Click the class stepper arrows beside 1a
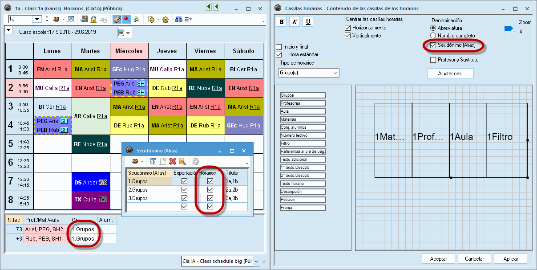The height and width of the screenshot is (270, 537). click(47, 19)
